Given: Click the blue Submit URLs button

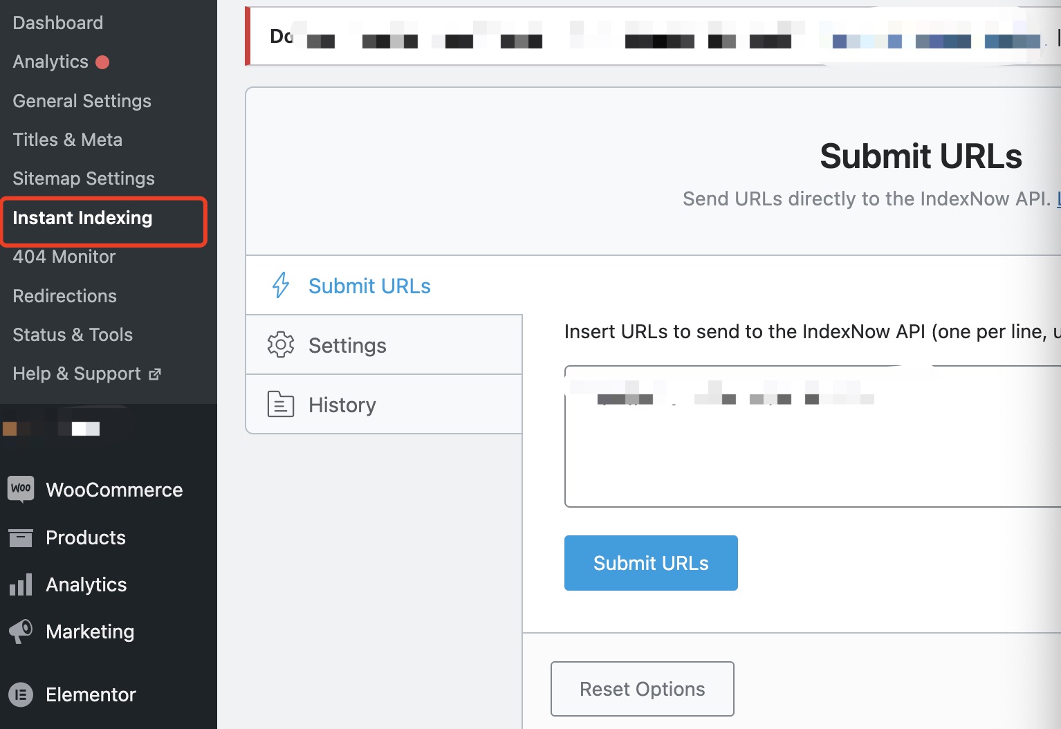Looking at the screenshot, I should click(650, 562).
